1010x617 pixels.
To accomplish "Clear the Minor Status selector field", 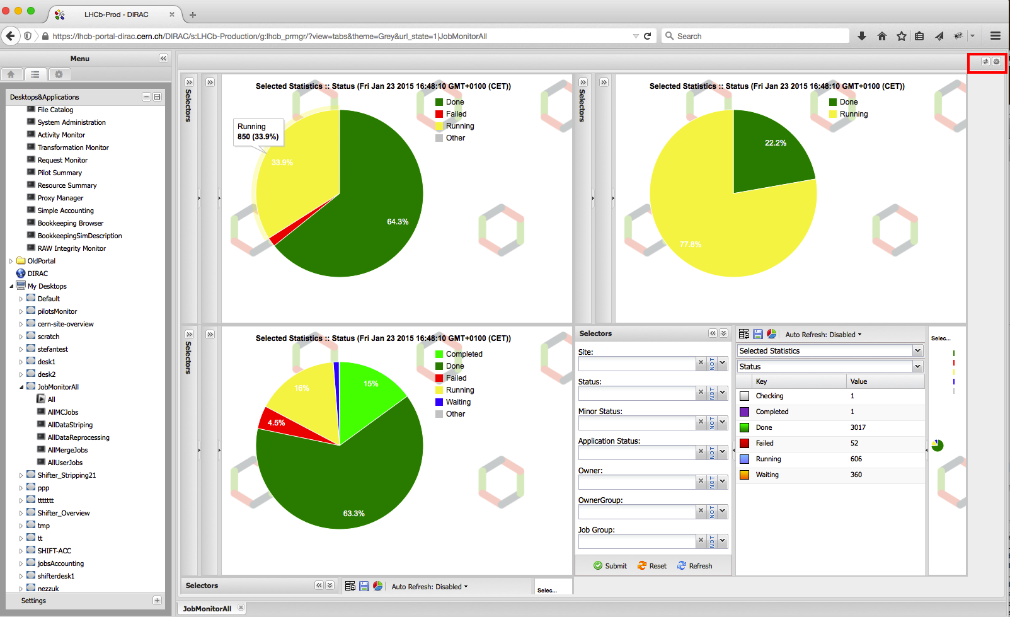I will tap(701, 422).
